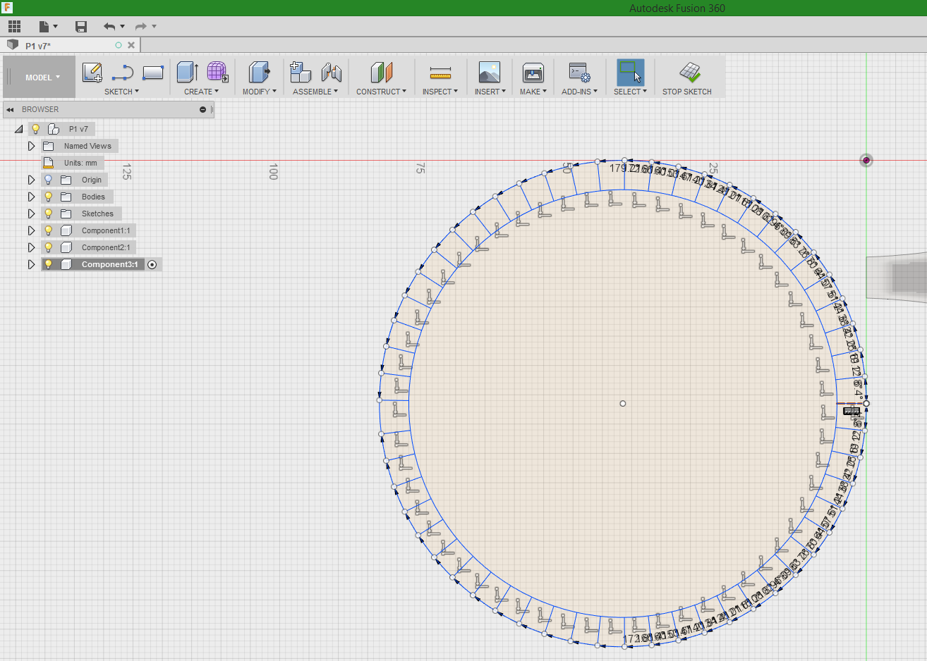
Task: Select the Scripts and Add-Ins icon
Action: coord(579,72)
